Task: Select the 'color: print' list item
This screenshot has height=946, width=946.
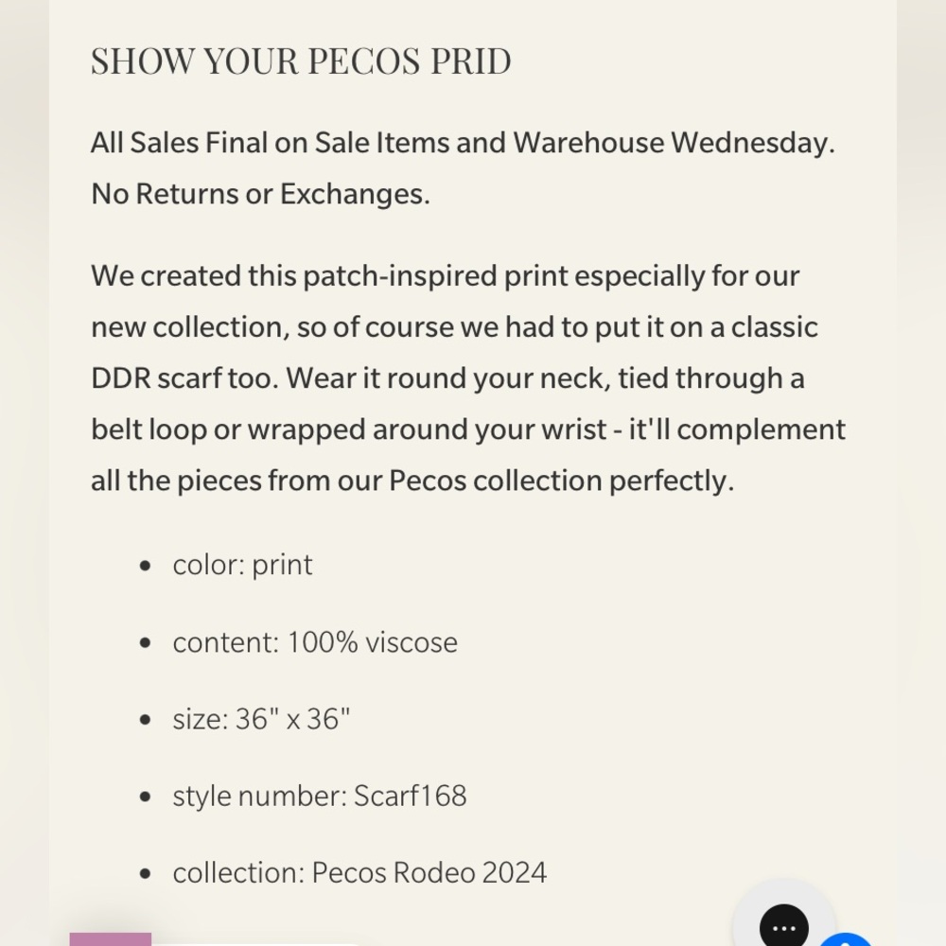Action: 242,565
